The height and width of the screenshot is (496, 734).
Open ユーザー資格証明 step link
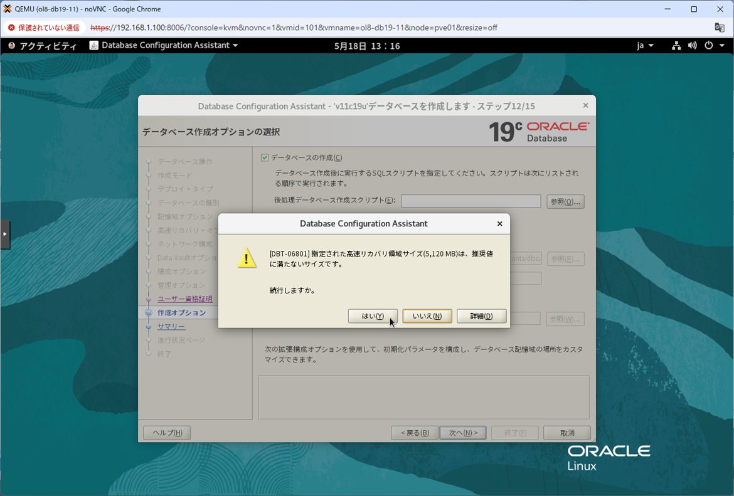pos(185,299)
